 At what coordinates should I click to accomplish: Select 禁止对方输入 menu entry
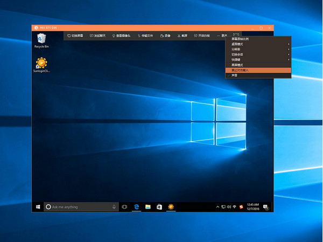tap(240, 70)
